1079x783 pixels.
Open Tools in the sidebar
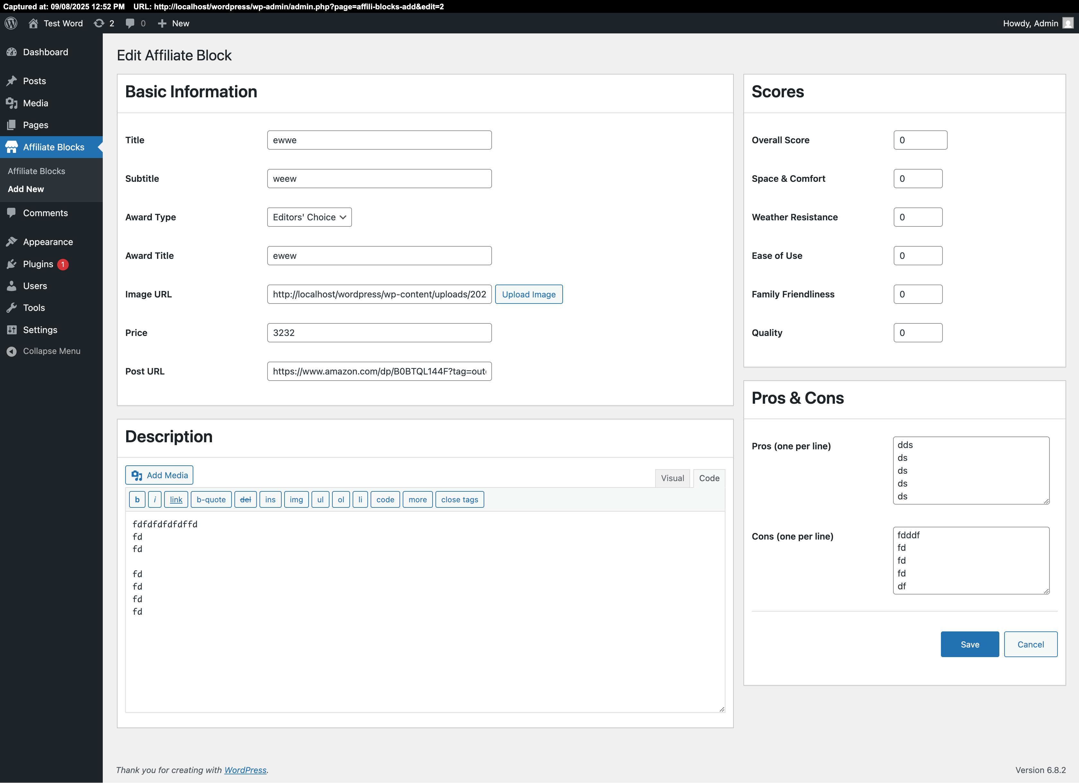(34, 308)
